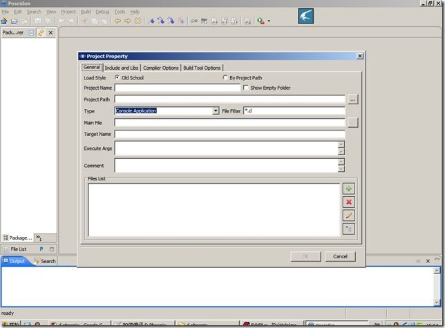This screenshot has width=445, height=328.
Task: Click the orange left arrow navigation icon
Action: [x=117, y=21]
